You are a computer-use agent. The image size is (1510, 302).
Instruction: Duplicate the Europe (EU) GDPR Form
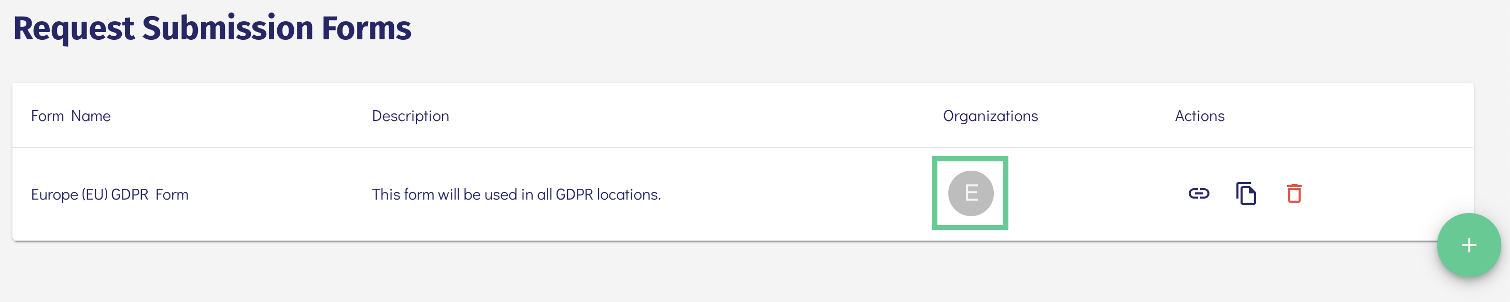click(1246, 194)
